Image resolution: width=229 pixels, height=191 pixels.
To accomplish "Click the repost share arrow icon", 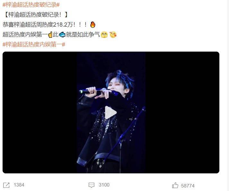I will point(6,185).
